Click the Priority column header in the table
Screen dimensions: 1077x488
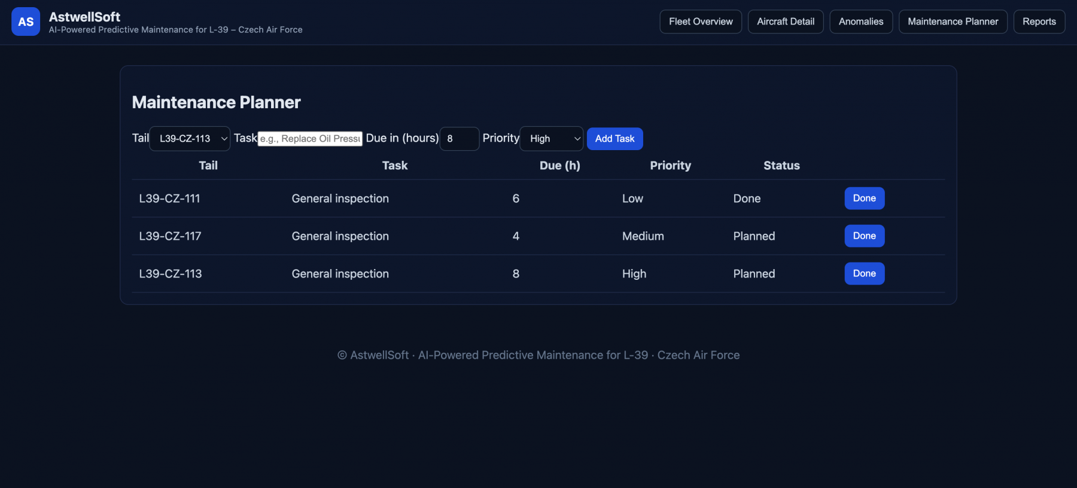[x=670, y=166]
